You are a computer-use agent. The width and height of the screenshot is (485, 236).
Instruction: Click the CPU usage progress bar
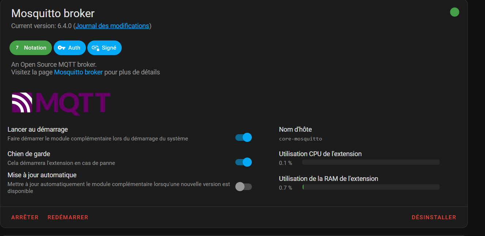pos(371,162)
